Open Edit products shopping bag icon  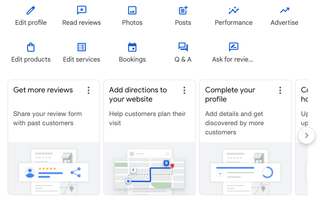(31, 47)
